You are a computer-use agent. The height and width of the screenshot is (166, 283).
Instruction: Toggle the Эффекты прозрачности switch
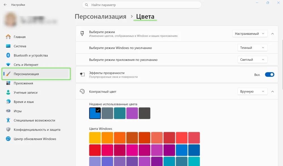pos(269,75)
